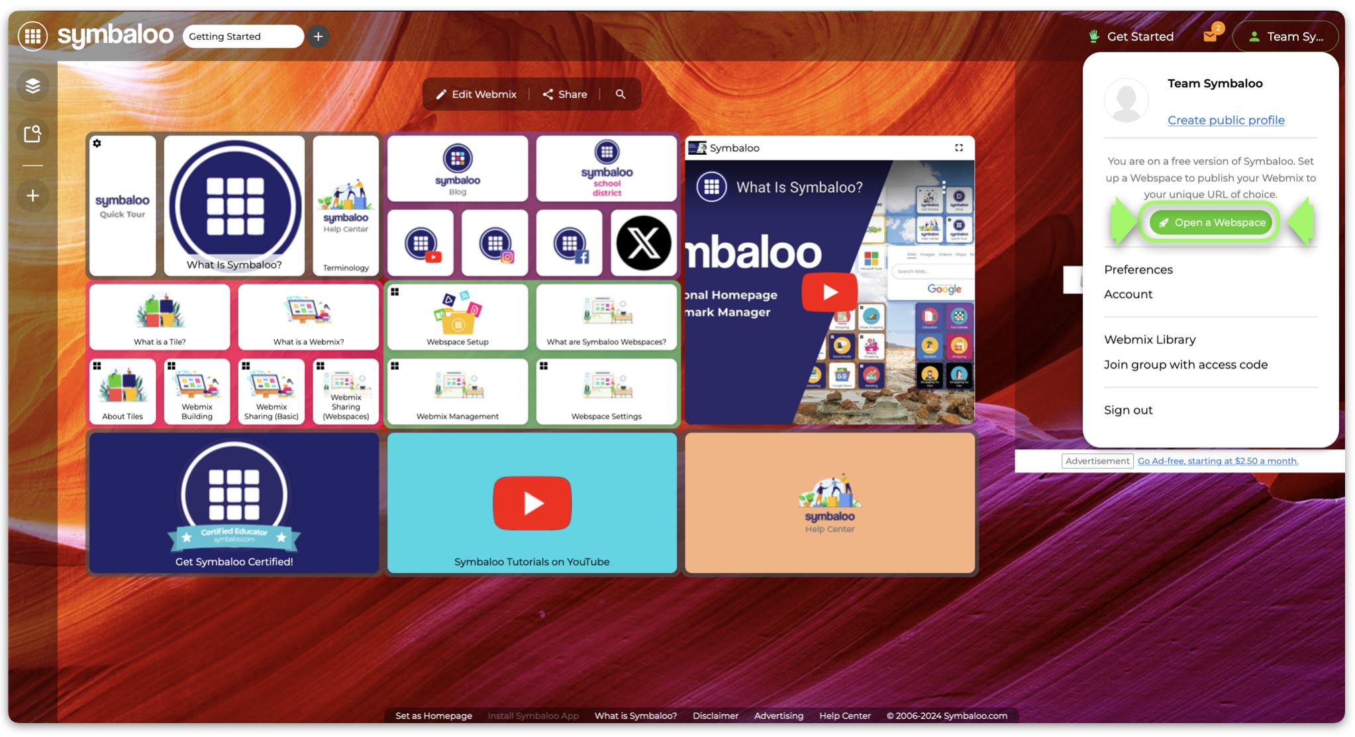Open the Symbaloo grid menu icon
This screenshot has width=1355, height=737.
coord(32,36)
